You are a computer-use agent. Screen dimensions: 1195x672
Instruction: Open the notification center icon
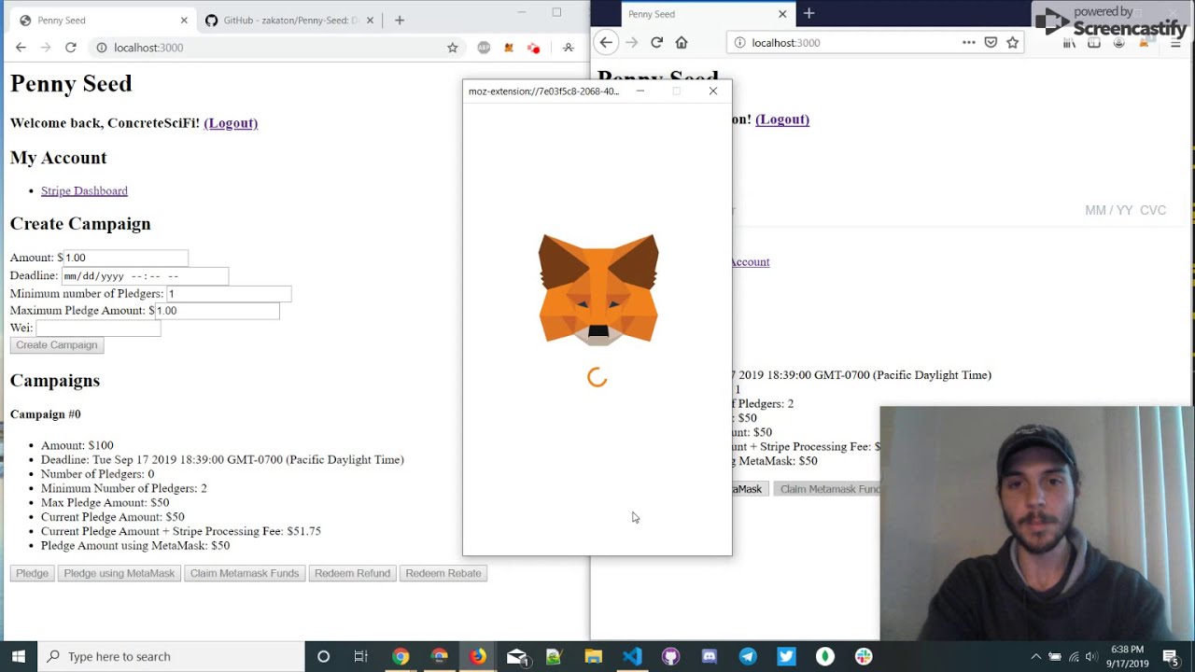pos(1171,656)
